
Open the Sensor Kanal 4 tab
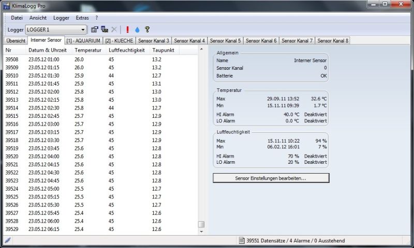click(189, 41)
